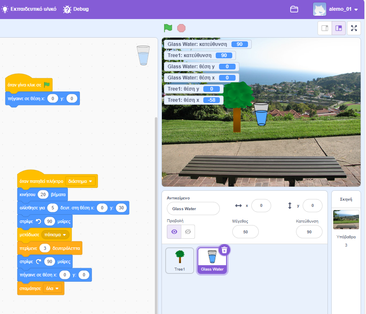Viewport: 366px width, 314px height.
Task: Switch to small stage layout
Action: pyautogui.click(x=325, y=28)
